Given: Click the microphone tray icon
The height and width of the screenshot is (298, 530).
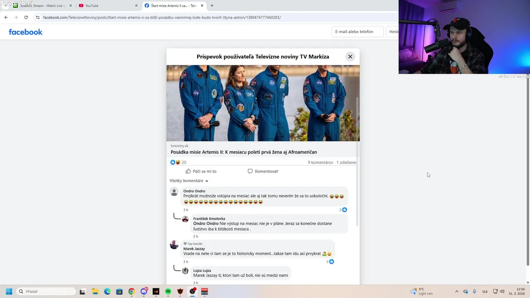Looking at the screenshot, I should [475, 291].
